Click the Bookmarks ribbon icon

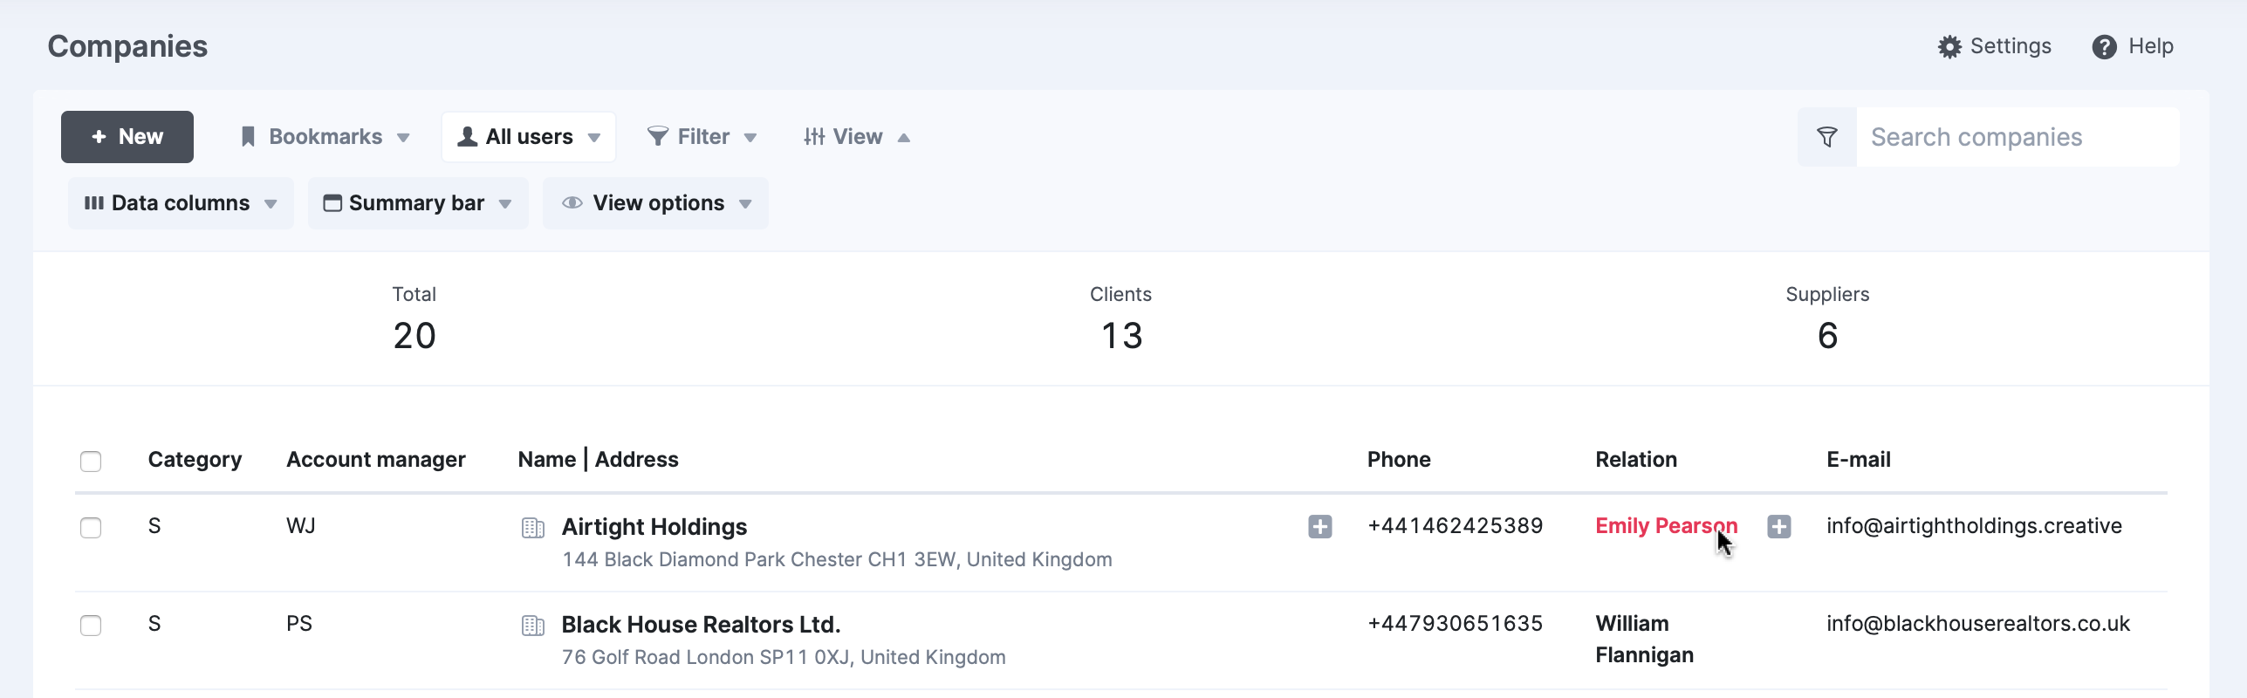248,137
